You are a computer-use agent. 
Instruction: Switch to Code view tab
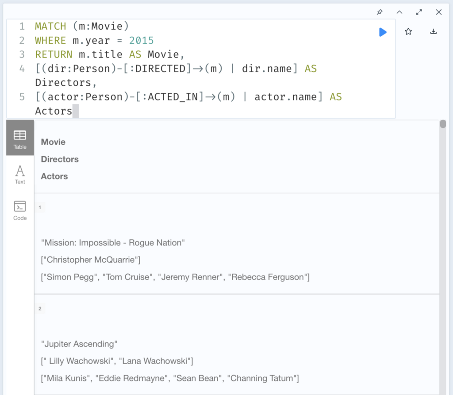point(20,211)
